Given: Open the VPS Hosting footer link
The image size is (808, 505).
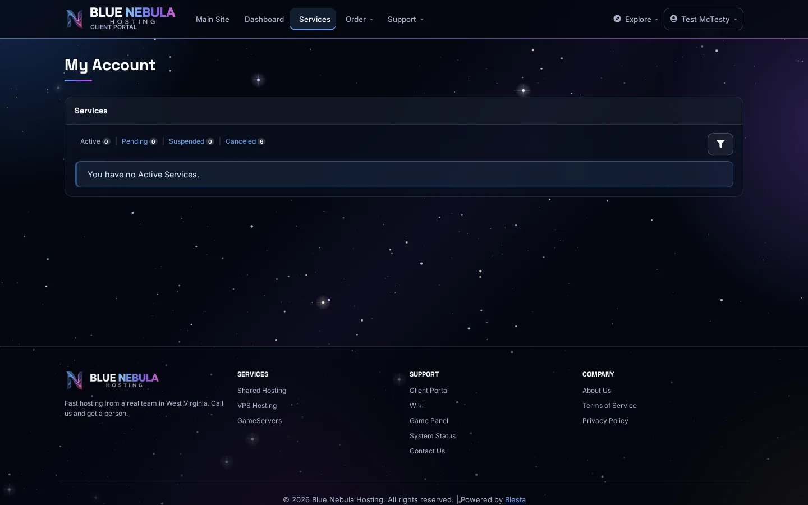Looking at the screenshot, I should click(257, 406).
